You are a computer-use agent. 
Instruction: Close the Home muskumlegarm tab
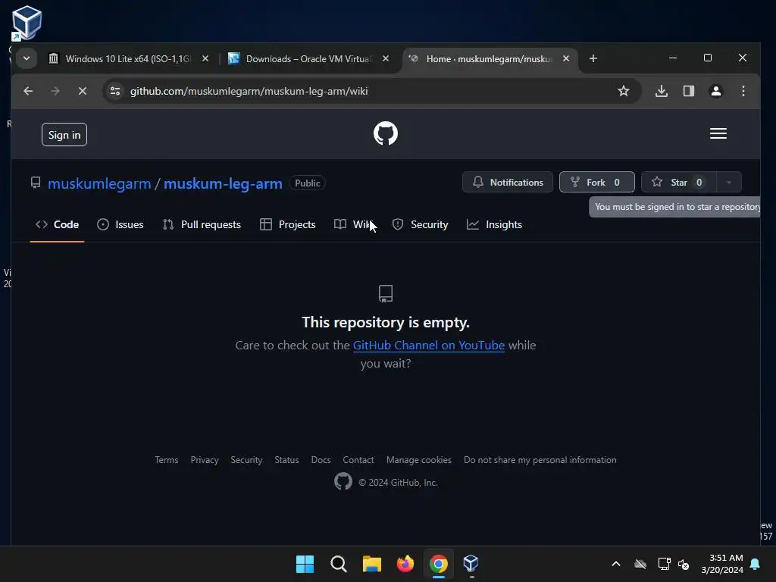point(566,59)
